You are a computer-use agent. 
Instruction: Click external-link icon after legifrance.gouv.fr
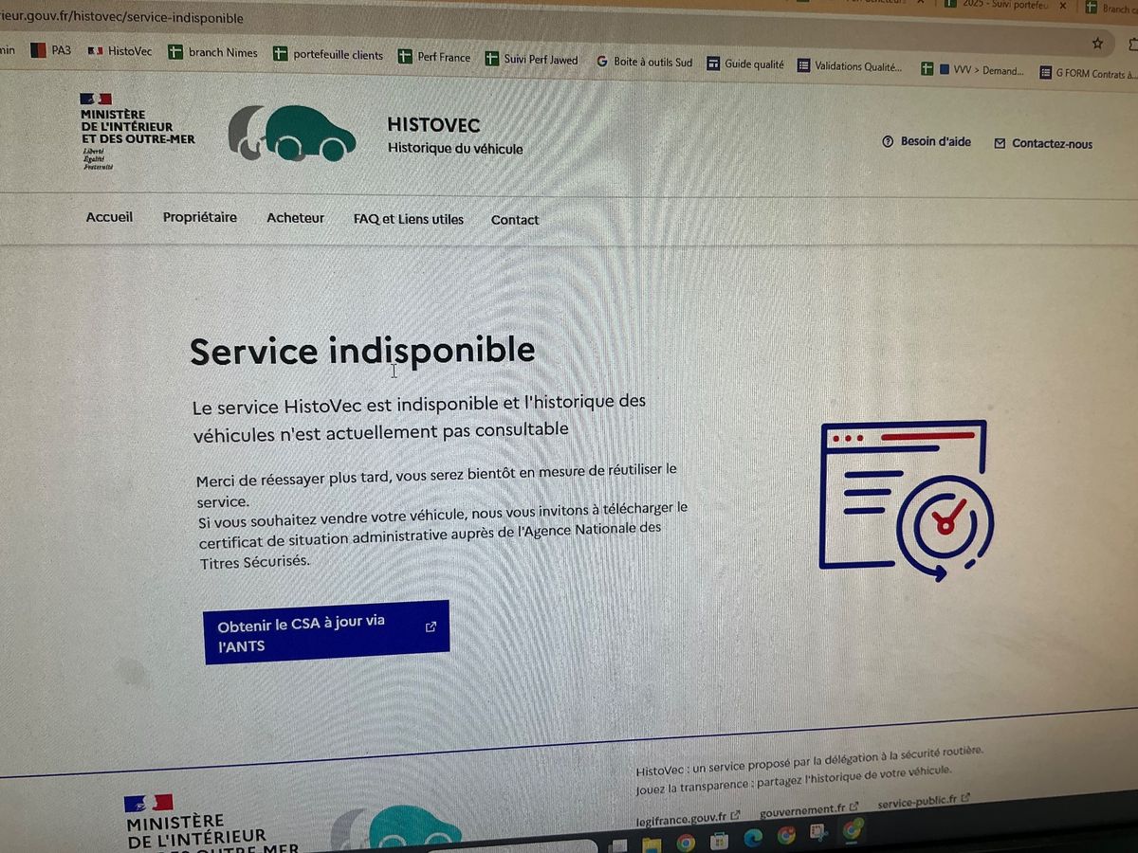pyautogui.click(x=735, y=814)
